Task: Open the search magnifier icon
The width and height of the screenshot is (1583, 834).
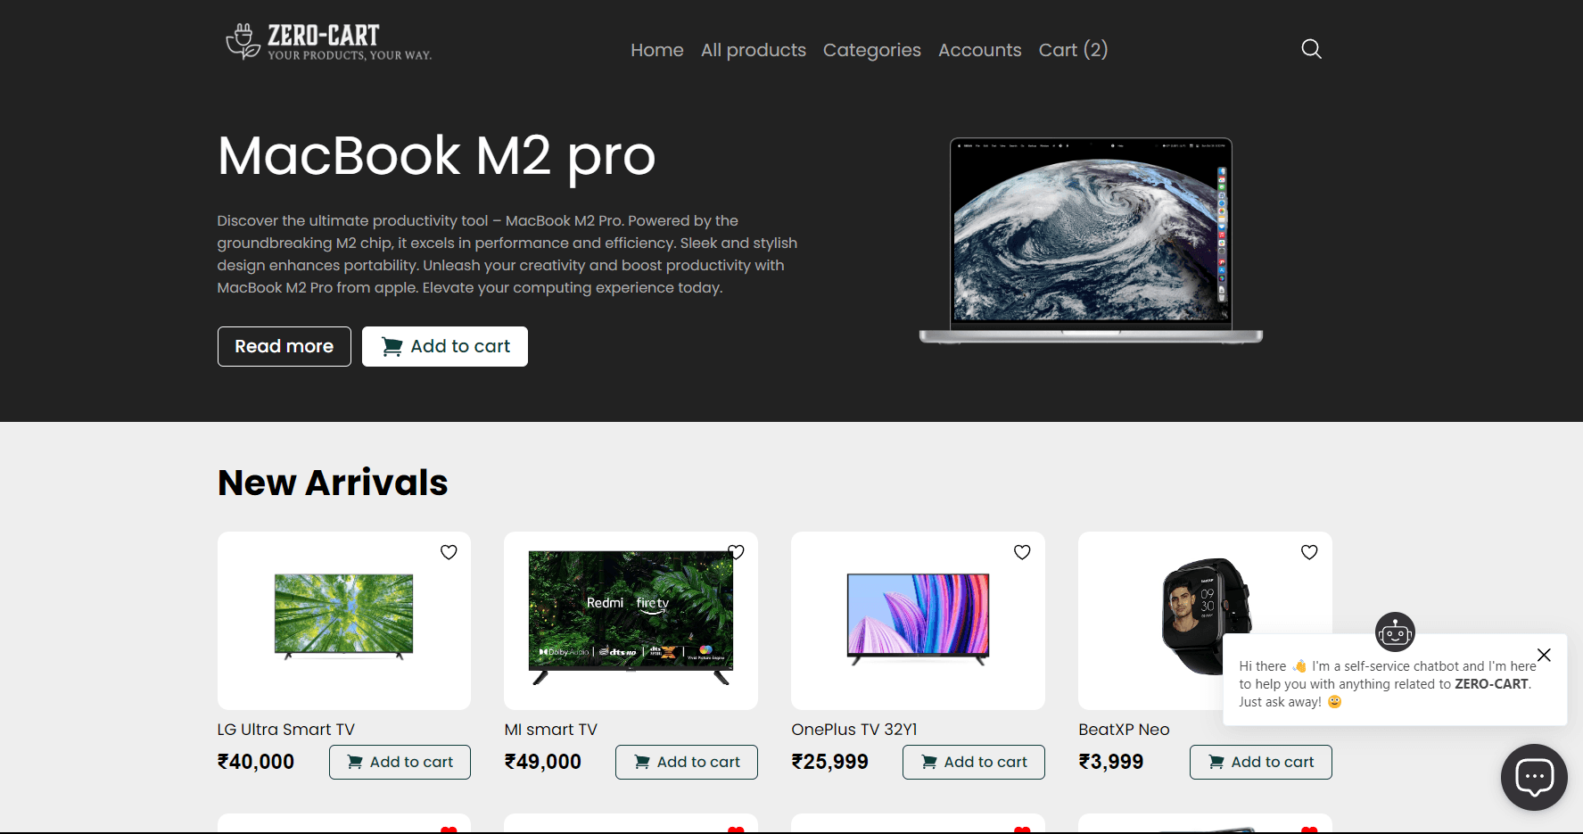Action: click(x=1311, y=49)
